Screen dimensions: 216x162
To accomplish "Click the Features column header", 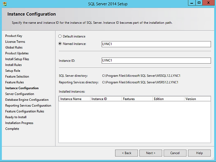I will 137,99.
